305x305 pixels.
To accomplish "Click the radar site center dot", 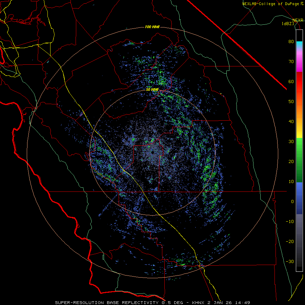I will click(152, 152).
